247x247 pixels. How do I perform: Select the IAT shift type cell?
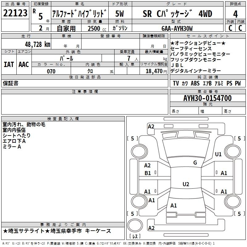click(x=9, y=65)
